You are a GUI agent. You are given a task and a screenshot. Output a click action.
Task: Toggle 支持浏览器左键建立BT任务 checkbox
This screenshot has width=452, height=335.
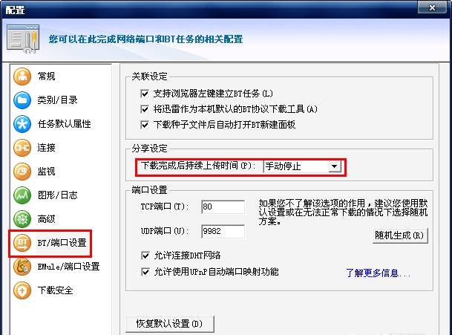tap(145, 94)
